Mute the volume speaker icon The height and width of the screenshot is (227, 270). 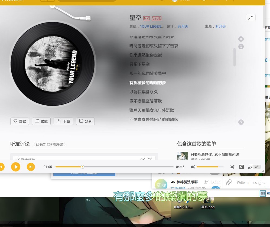[193, 167]
